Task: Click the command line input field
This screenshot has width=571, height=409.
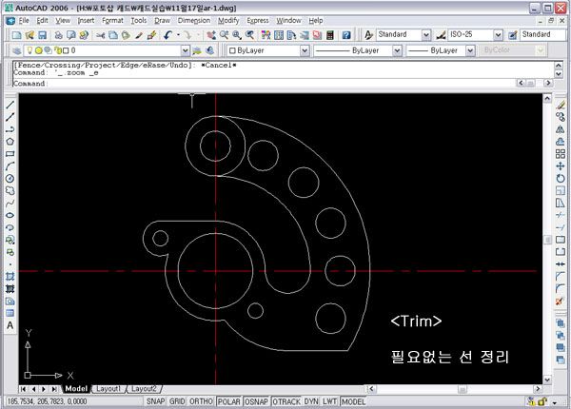Action: 264,84
